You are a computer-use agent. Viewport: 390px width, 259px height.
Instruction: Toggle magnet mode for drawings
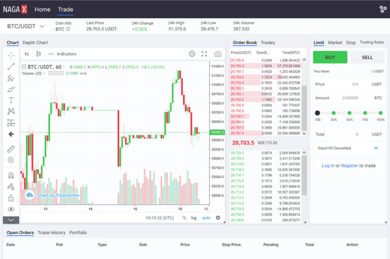[x=11, y=175]
